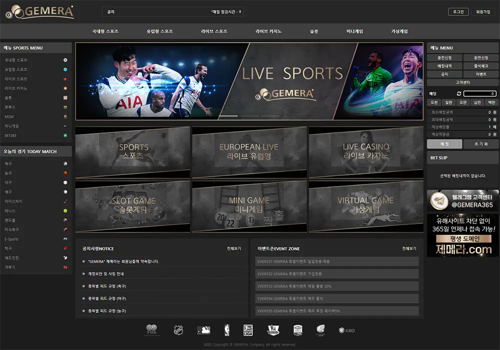This screenshot has width=500, height=350.
Task: Click the KBO logo in footer
Action: 346,330
